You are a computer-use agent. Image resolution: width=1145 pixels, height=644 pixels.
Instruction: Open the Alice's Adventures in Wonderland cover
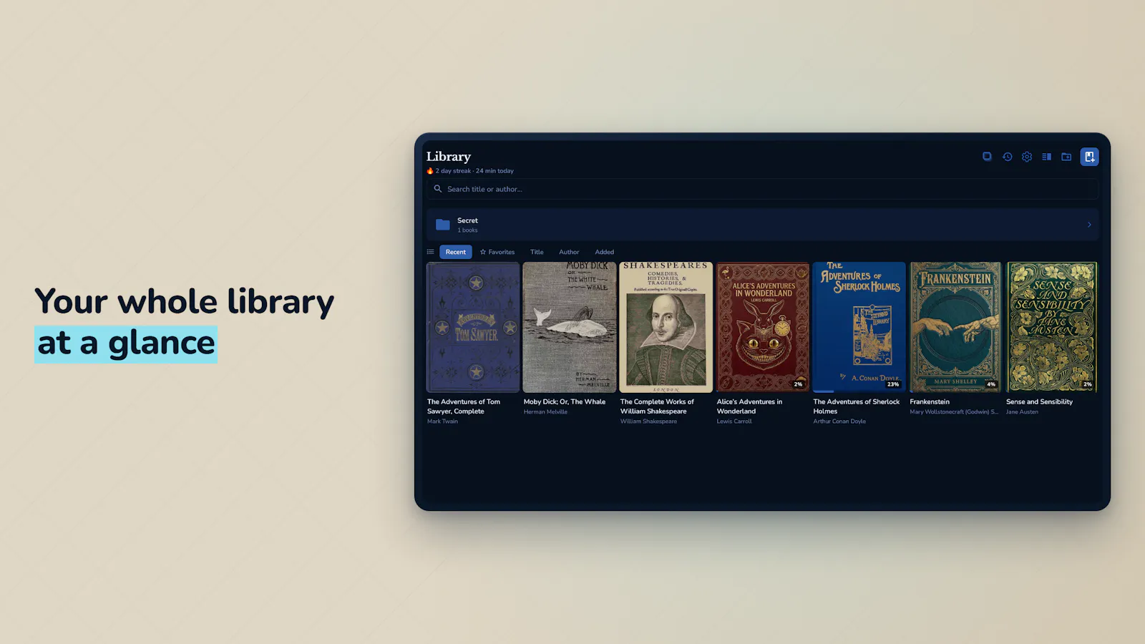point(763,327)
